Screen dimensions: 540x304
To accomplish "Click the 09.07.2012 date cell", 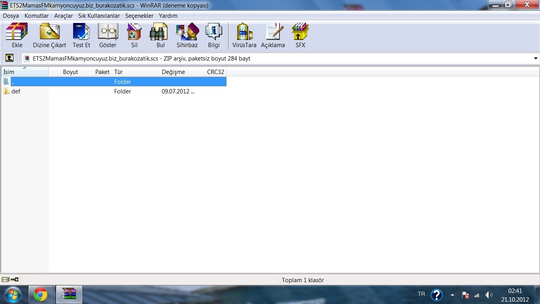I will 178,91.
